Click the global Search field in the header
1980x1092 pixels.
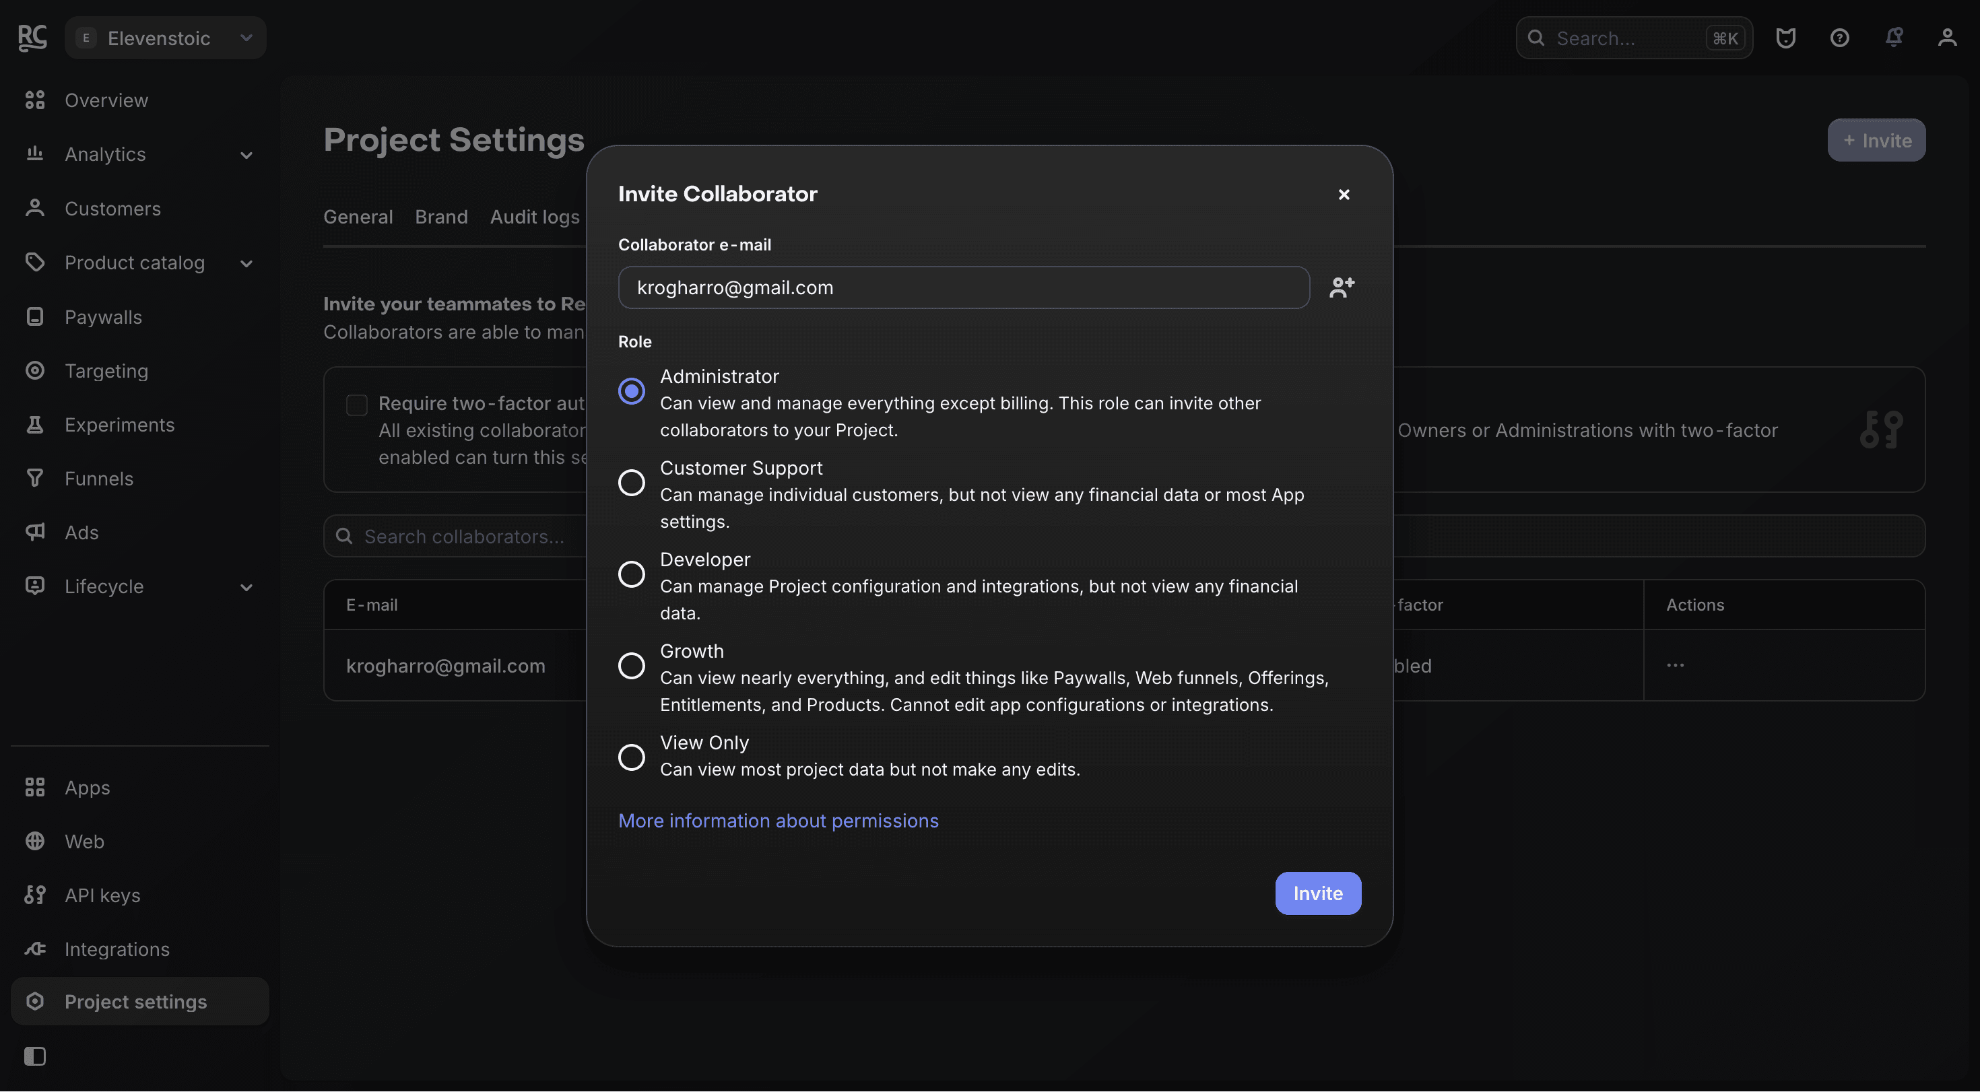tap(1634, 38)
